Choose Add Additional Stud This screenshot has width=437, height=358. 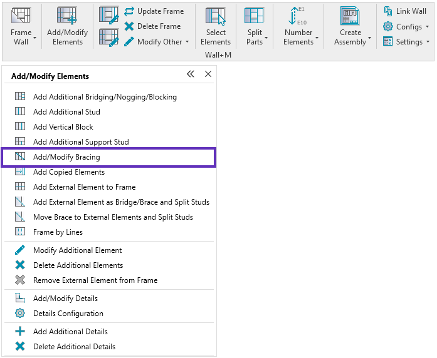click(66, 112)
